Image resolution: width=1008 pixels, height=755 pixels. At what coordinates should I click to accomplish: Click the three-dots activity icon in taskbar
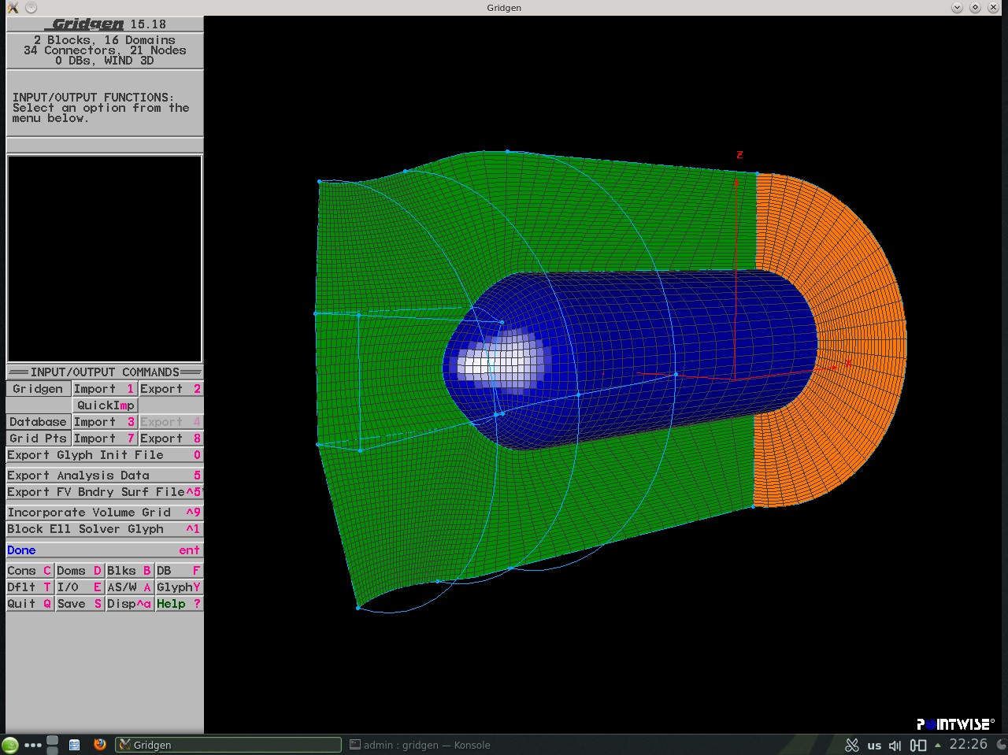click(x=33, y=745)
